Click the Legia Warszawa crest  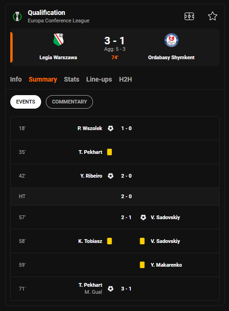click(58, 40)
